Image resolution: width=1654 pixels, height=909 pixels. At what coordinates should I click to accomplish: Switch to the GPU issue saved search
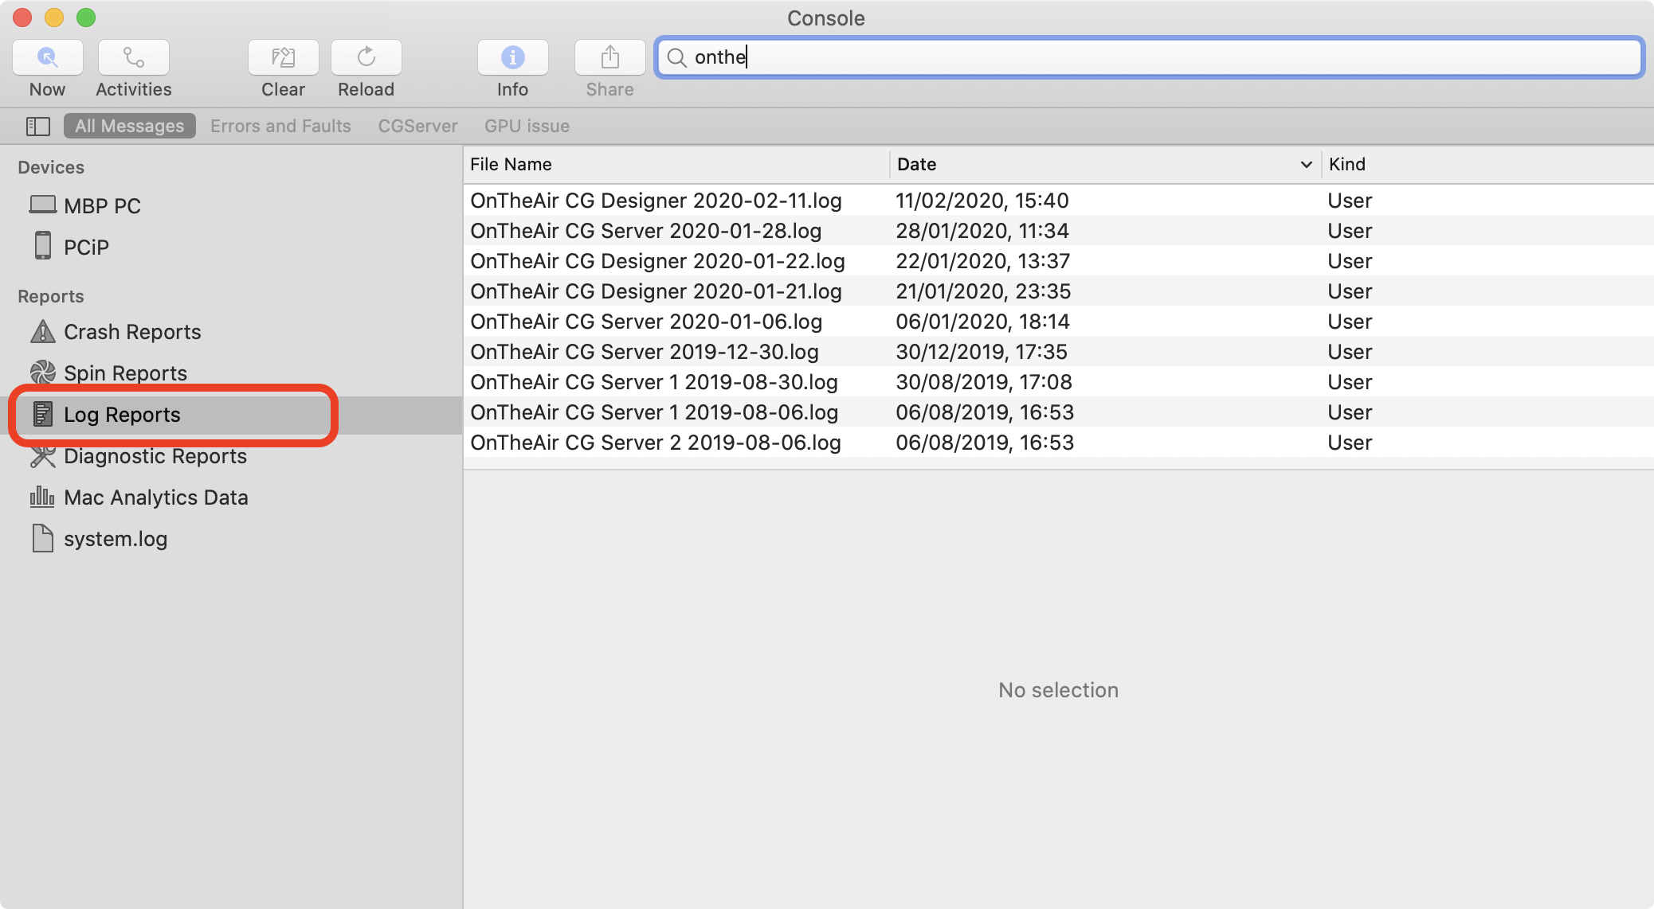click(x=527, y=126)
